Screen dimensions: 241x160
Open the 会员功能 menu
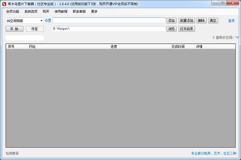point(13,12)
